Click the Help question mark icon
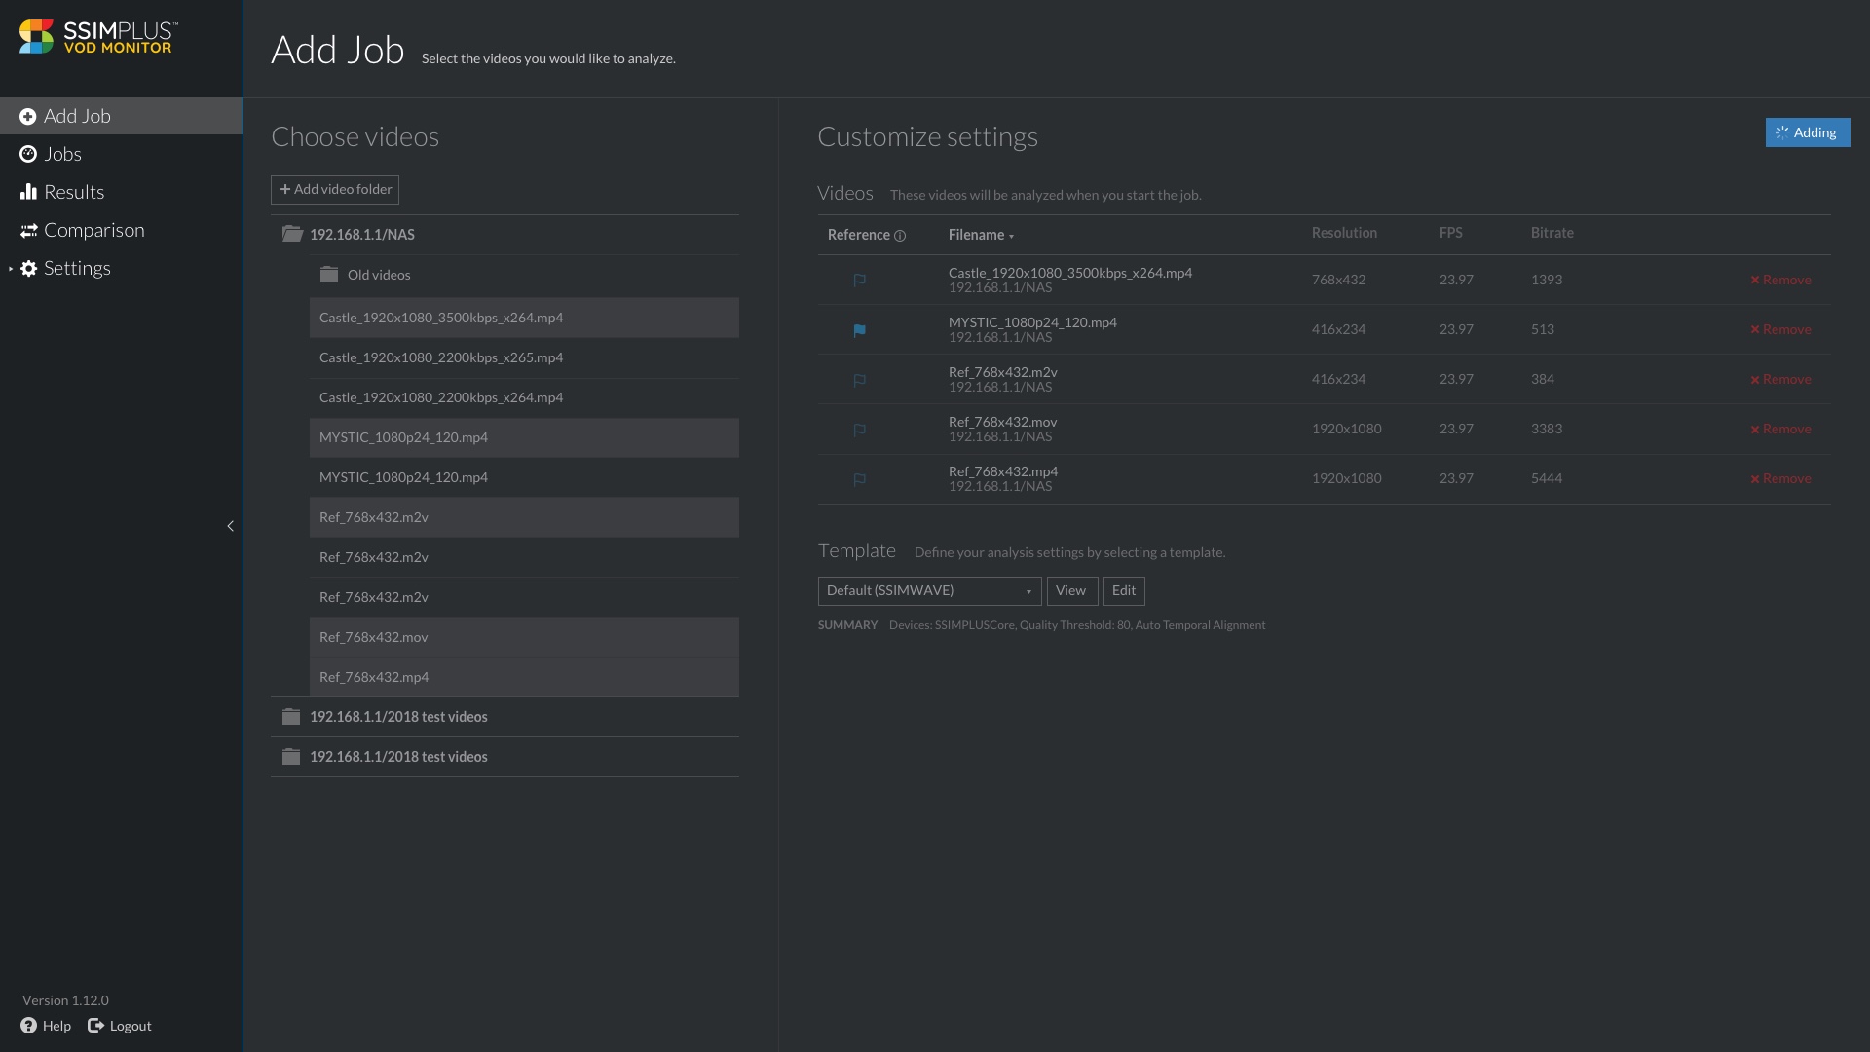This screenshot has height=1052, width=1870. point(29,1026)
